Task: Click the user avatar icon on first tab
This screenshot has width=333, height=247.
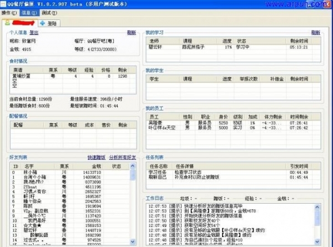Action: point(7,23)
